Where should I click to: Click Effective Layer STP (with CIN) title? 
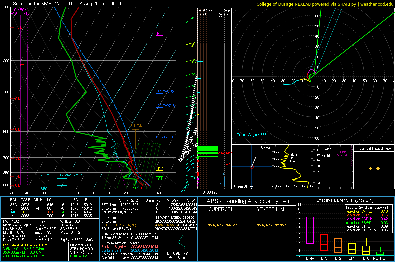pyautogui.click(x=345, y=200)
